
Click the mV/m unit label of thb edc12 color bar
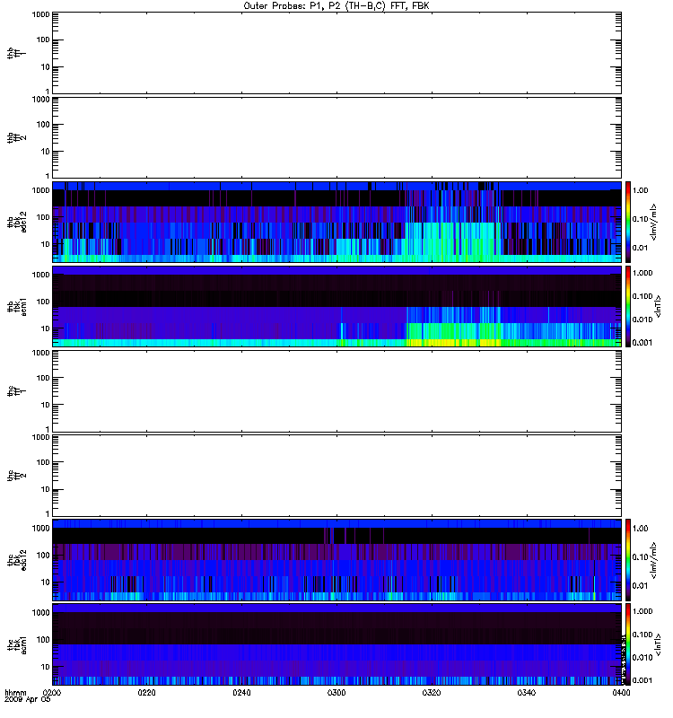coord(654,222)
